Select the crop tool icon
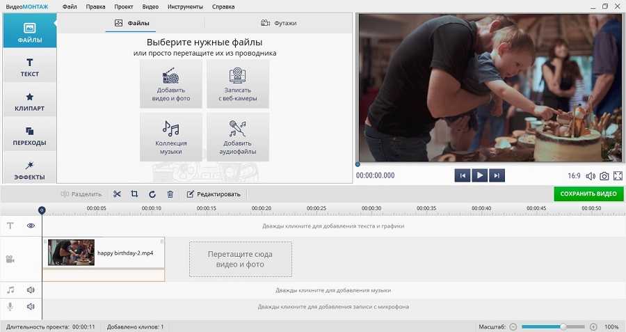626x332 pixels. coord(134,194)
